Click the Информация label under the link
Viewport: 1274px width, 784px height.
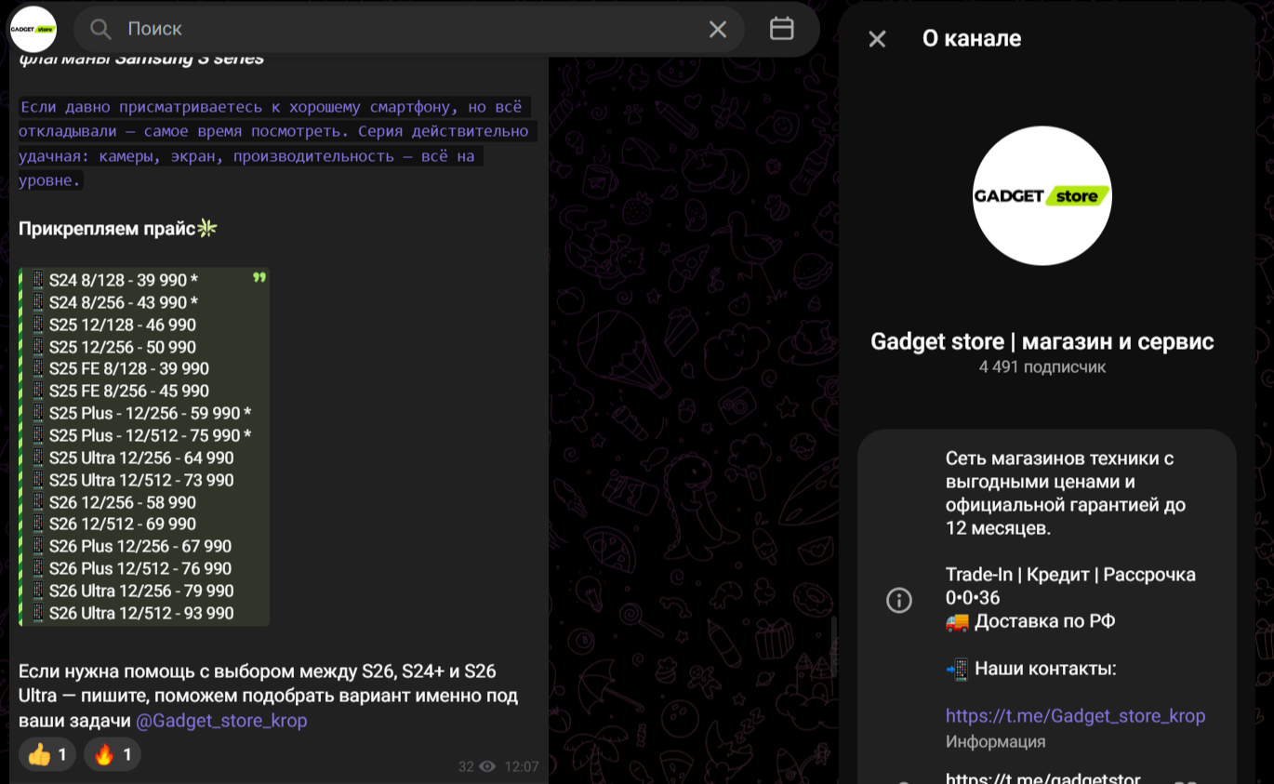995,742
